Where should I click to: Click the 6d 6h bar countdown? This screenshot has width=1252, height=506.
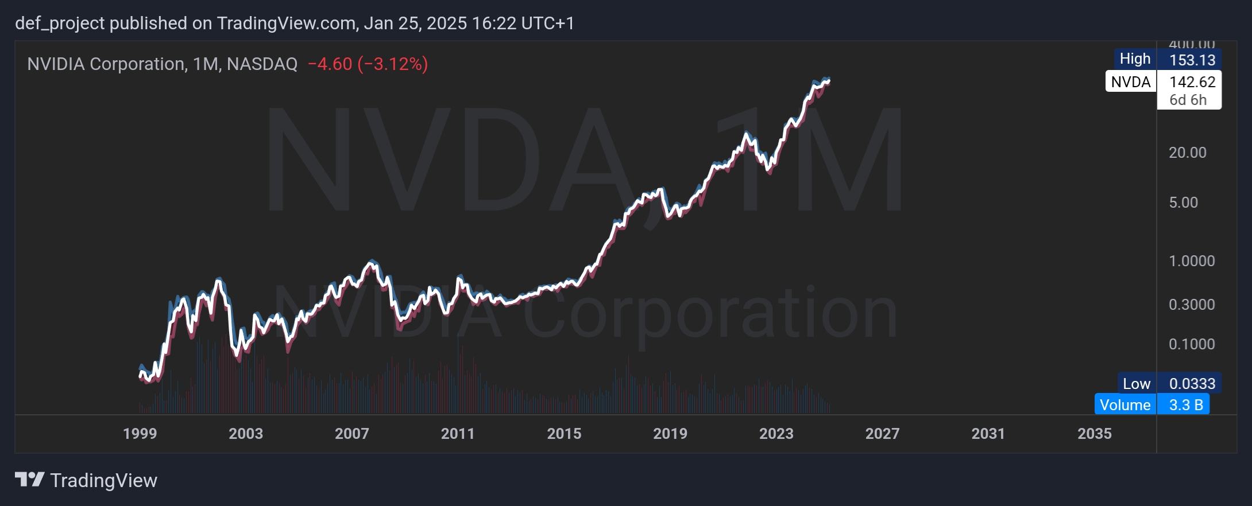pos(1188,100)
